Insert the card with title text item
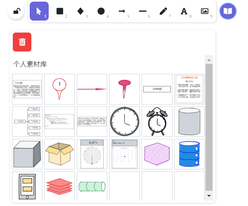The width and height of the screenshot is (248, 206). (27, 89)
